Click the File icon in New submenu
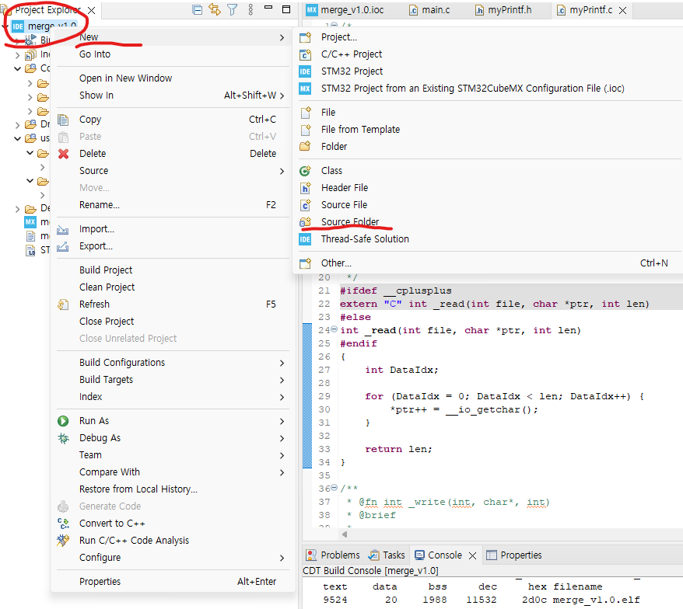The image size is (683, 609). coord(306,113)
